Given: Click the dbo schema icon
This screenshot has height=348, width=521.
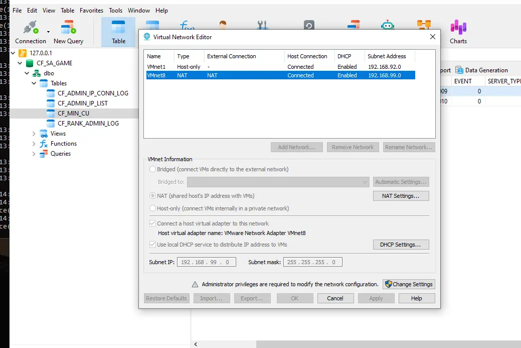Looking at the screenshot, I should pyautogui.click(x=37, y=73).
